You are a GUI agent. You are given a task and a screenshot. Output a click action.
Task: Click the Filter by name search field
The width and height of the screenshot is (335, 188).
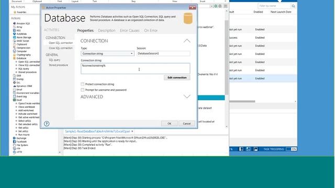click(274, 6)
